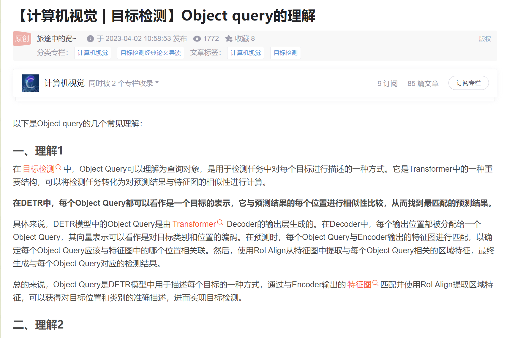507x338 pixels.
Task: Click the eye views icon near 1772
Action: (197, 39)
